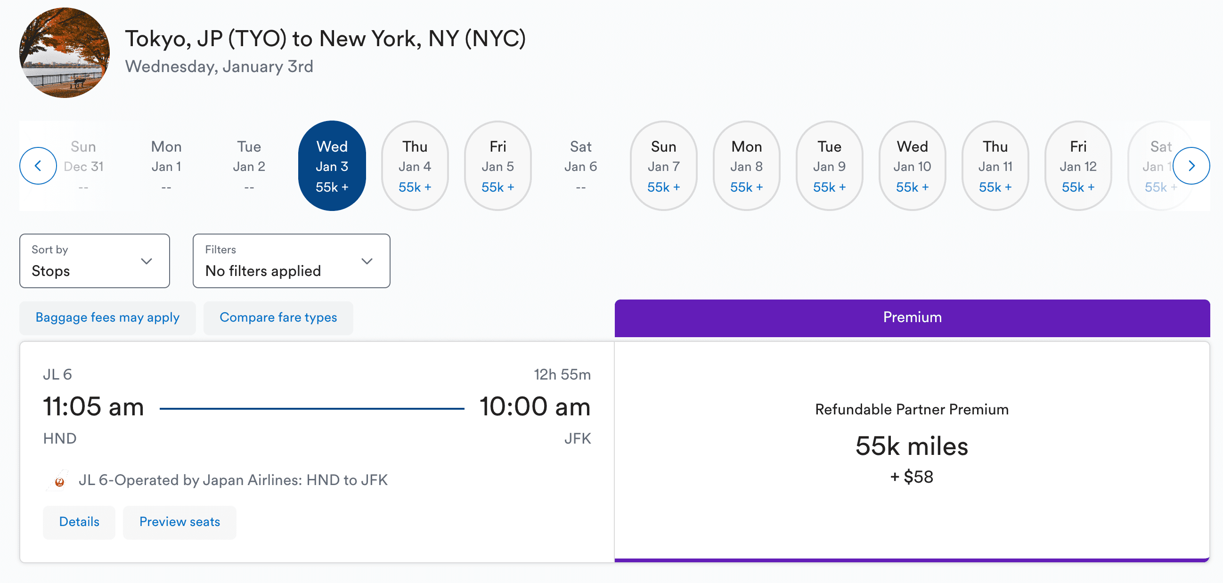
Task: Pick the Wed Jan 10 date
Action: click(x=912, y=166)
